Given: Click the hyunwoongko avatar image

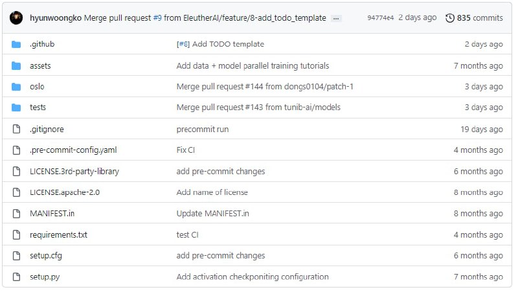Looking at the screenshot, I should (x=16, y=18).
